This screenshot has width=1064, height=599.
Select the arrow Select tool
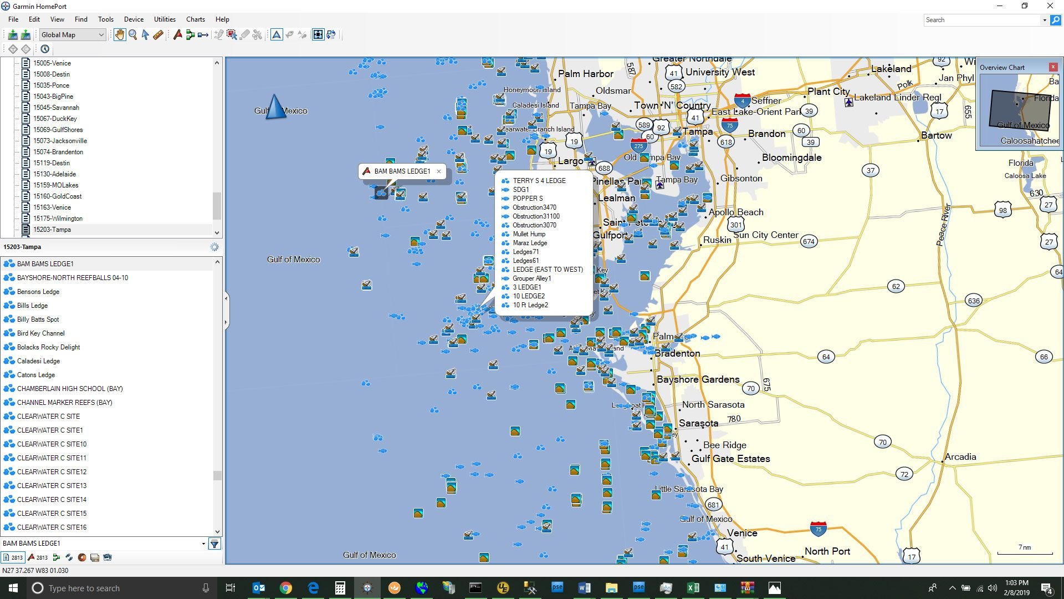click(145, 35)
